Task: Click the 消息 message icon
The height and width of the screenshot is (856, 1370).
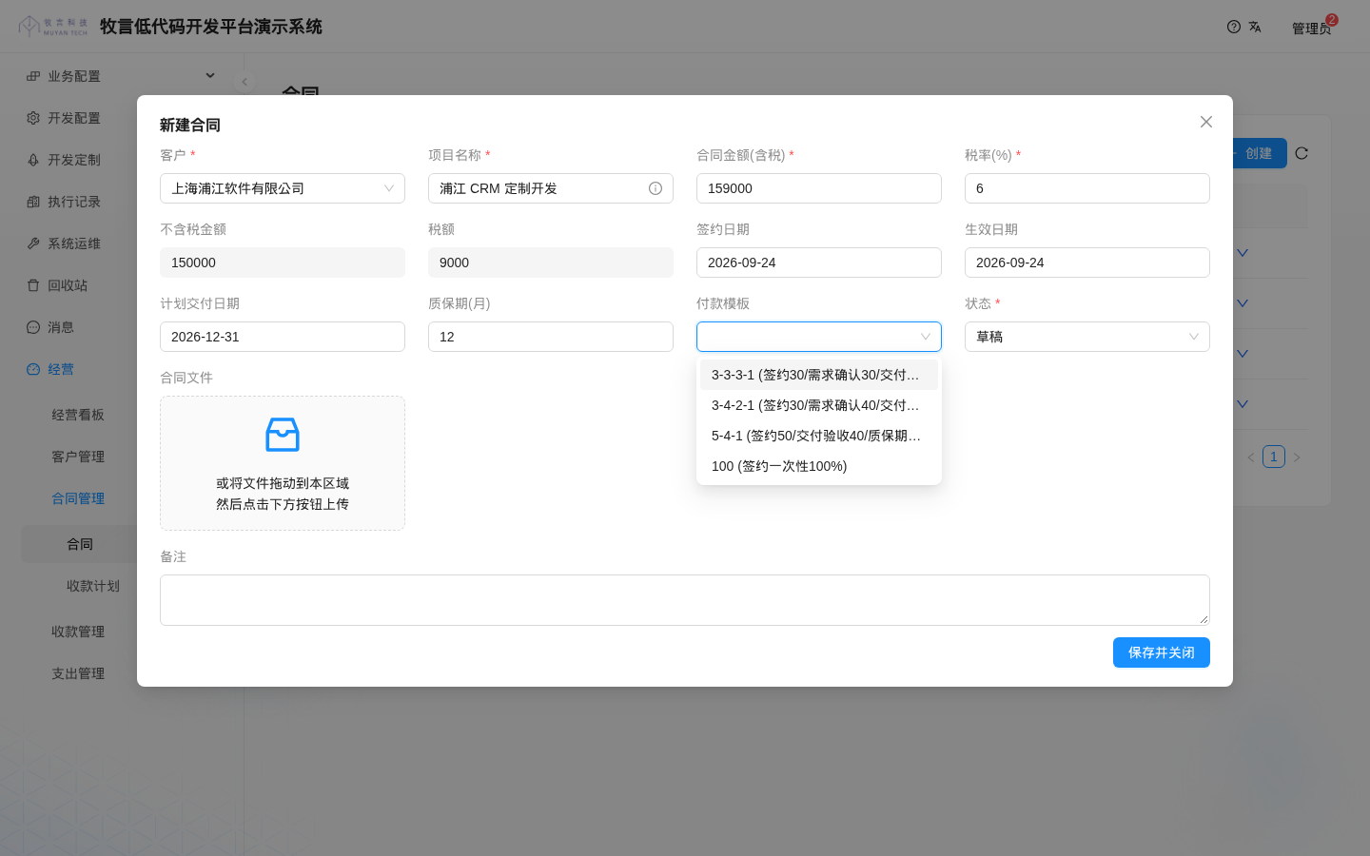Action: (x=33, y=327)
